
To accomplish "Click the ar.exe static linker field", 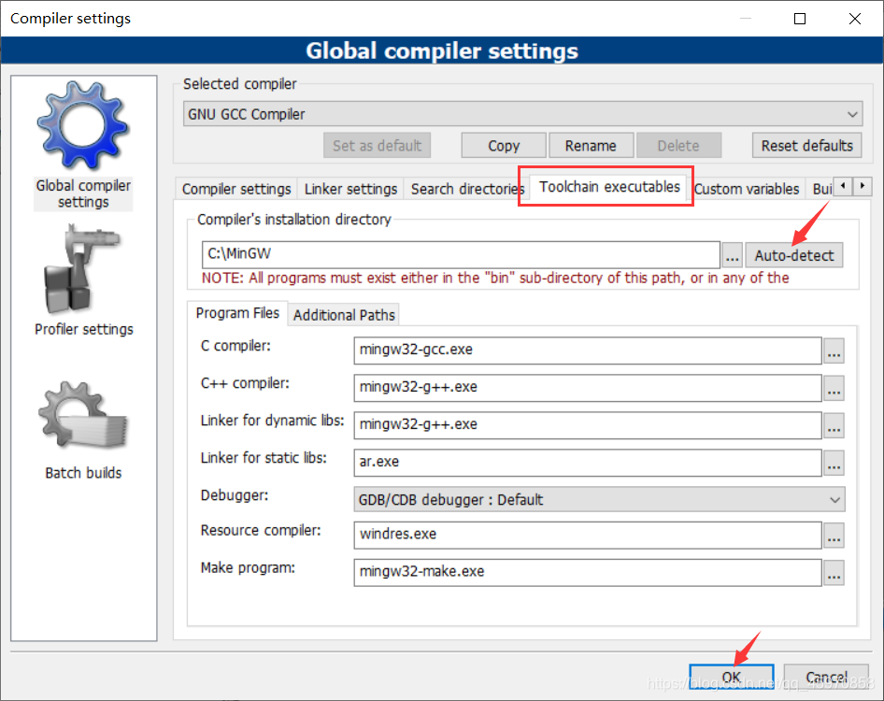I will [588, 462].
